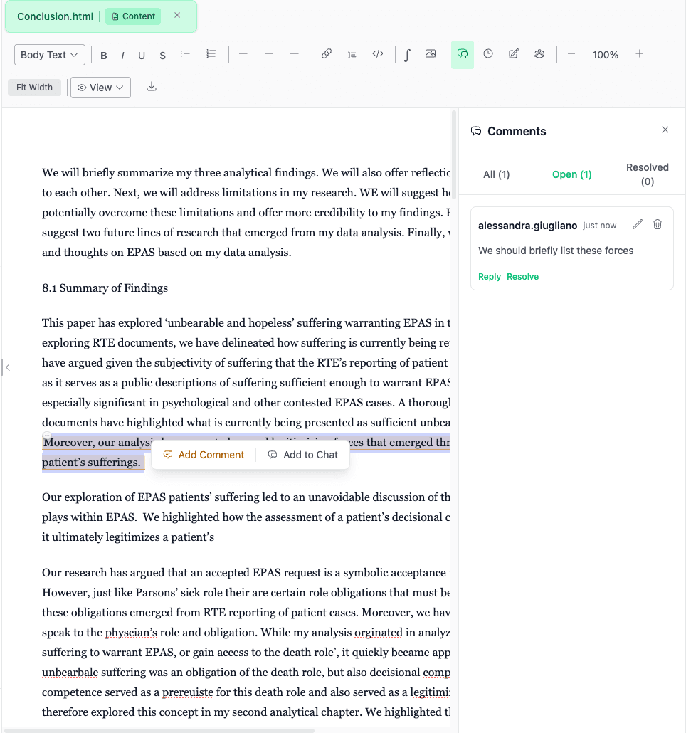The image size is (686, 733).
Task: Insert a hyperlink
Action: pos(327,54)
